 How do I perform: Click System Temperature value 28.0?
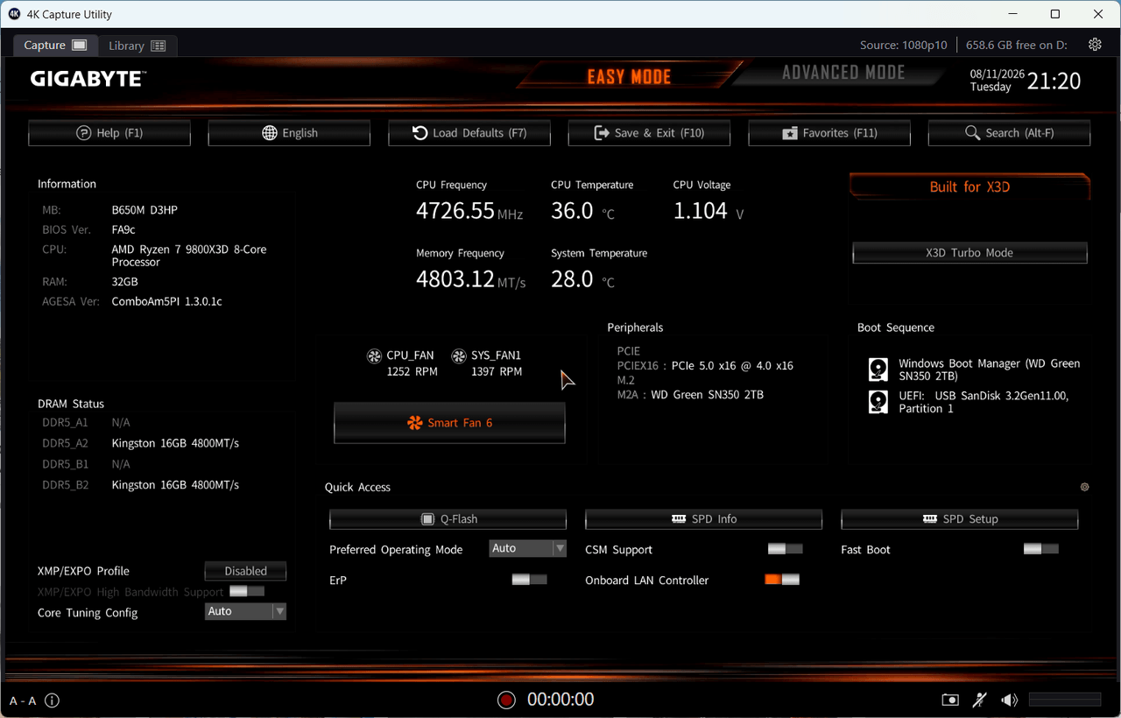(x=572, y=279)
